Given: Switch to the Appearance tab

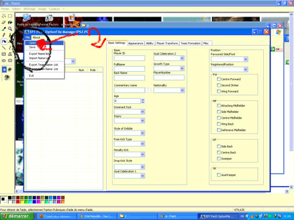Looking at the screenshot, I should 135,43.
